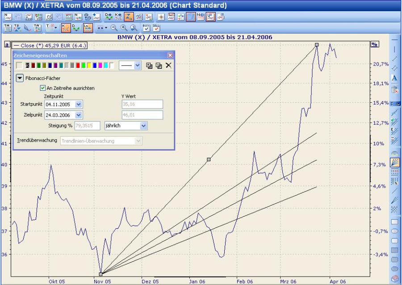Pick the red color swatch
Image resolution: width=402 pixels, height=285 pixels.
(78, 66)
